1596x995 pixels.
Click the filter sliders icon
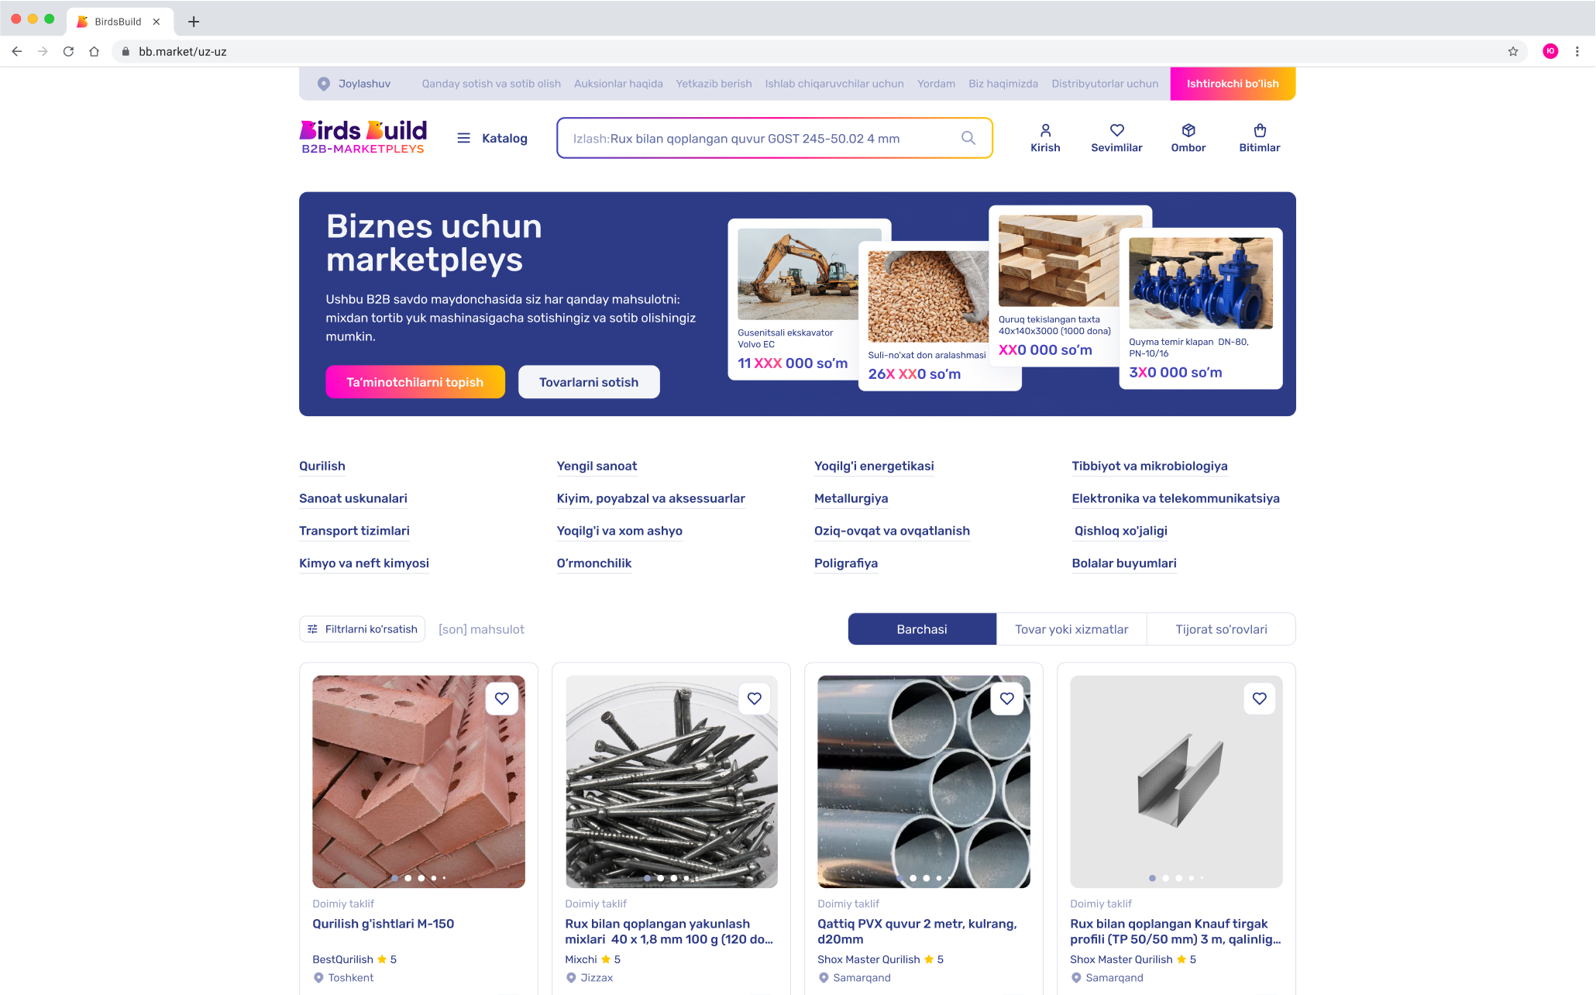click(312, 629)
